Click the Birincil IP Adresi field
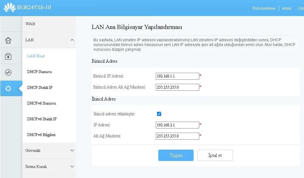This screenshot has width=304, height=178. (177, 76)
